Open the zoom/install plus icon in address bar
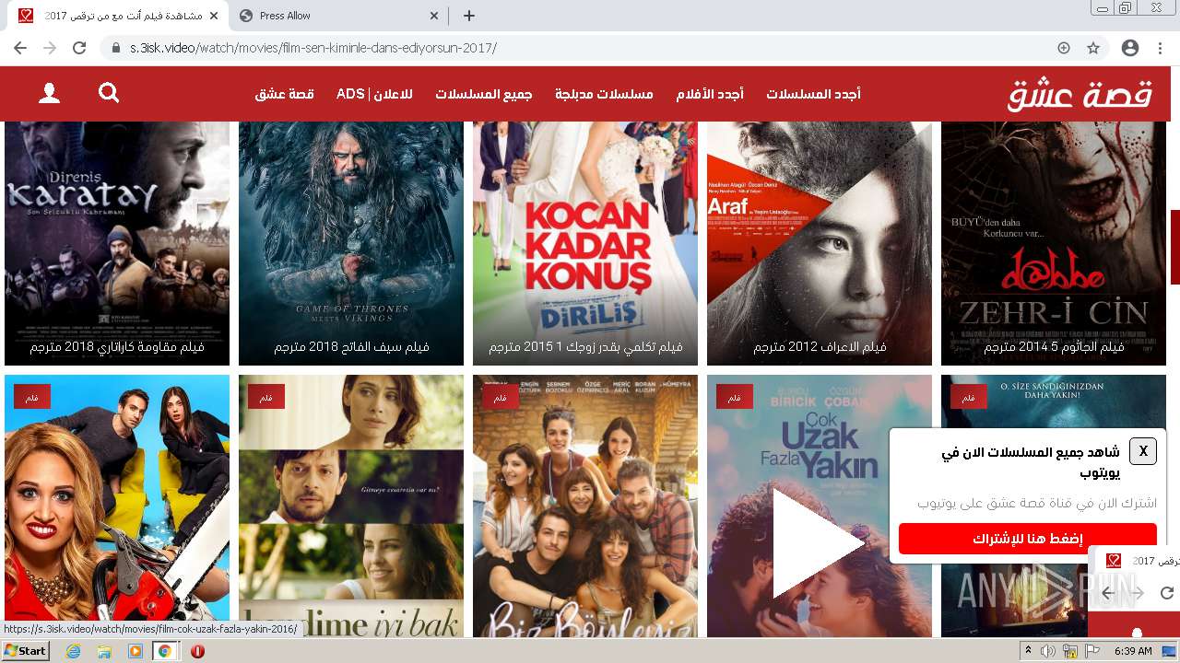The width and height of the screenshot is (1180, 663). [1064, 48]
